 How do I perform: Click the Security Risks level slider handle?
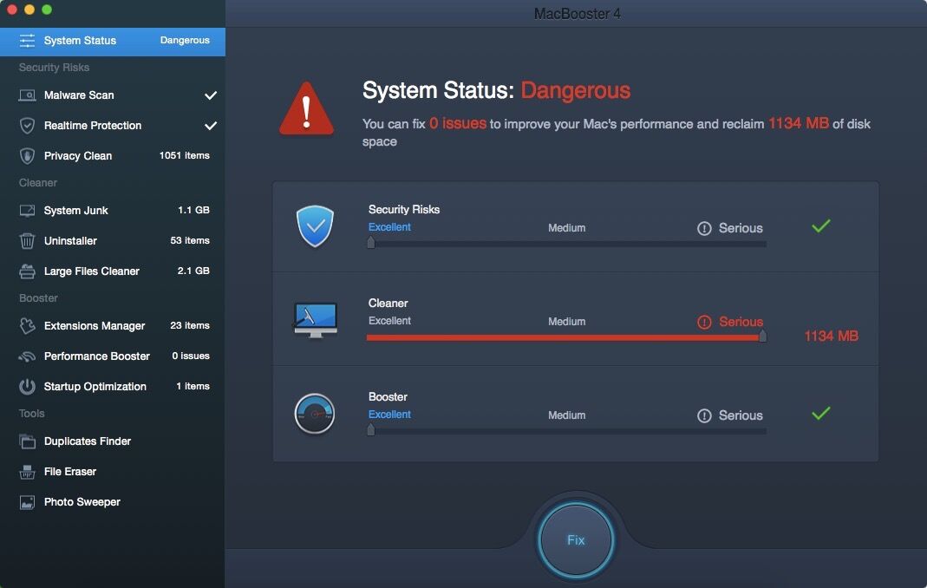tap(370, 243)
